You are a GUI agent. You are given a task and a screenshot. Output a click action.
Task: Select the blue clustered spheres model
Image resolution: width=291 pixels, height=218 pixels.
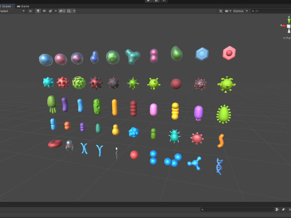tap(134, 132)
